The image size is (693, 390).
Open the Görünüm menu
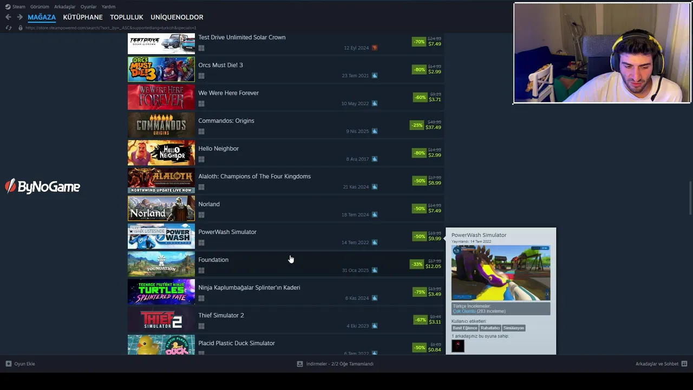tap(40, 6)
